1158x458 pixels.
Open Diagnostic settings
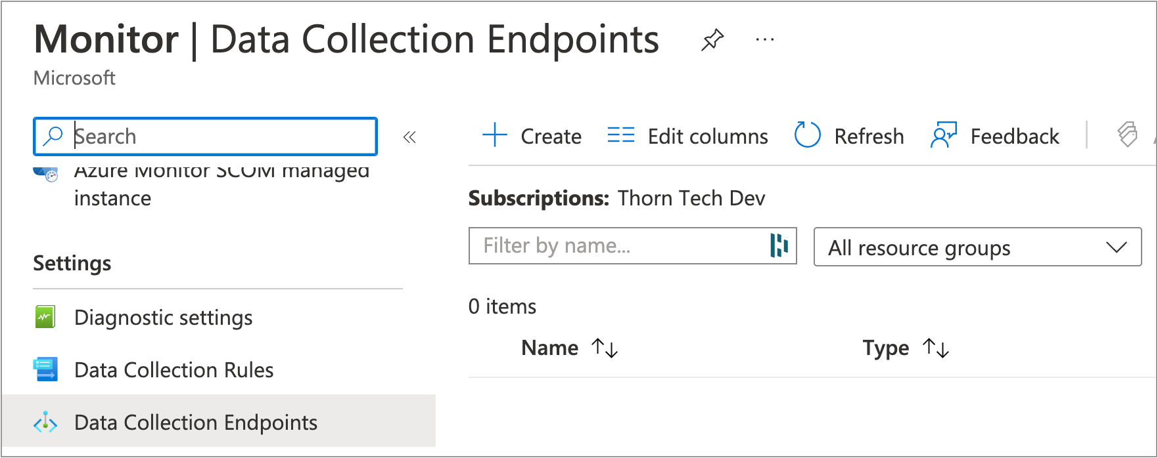[x=163, y=318]
